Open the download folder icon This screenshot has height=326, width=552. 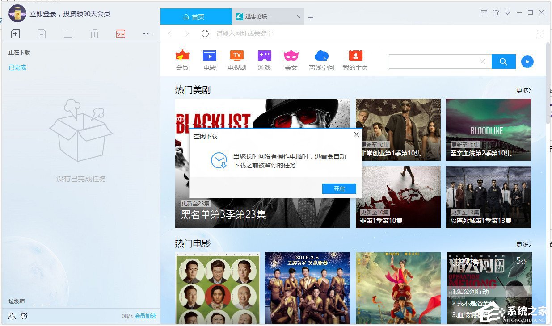click(68, 33)
